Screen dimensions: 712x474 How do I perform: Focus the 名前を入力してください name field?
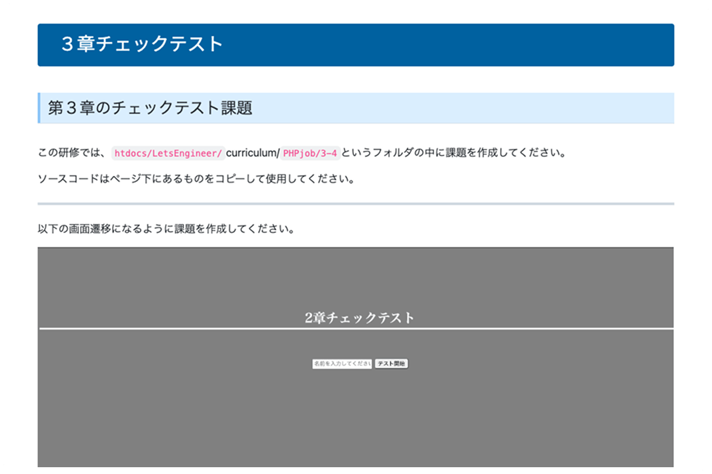point(342,364)
